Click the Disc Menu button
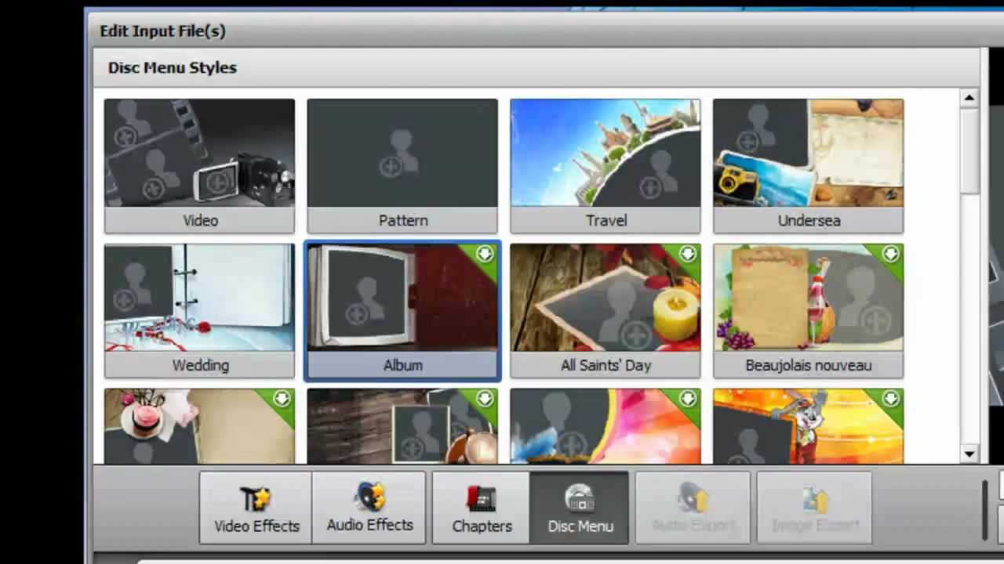 coord(580,508)
